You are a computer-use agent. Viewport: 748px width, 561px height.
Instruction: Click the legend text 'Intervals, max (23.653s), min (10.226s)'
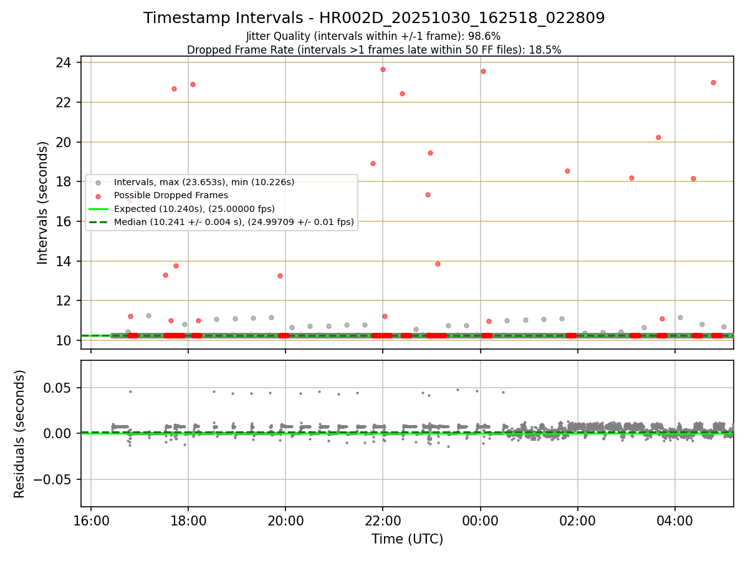pos(204,183)
